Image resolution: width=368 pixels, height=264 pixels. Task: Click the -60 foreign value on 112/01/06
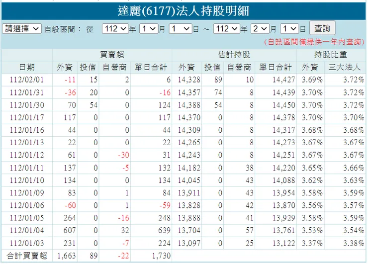tap(71, 205)
